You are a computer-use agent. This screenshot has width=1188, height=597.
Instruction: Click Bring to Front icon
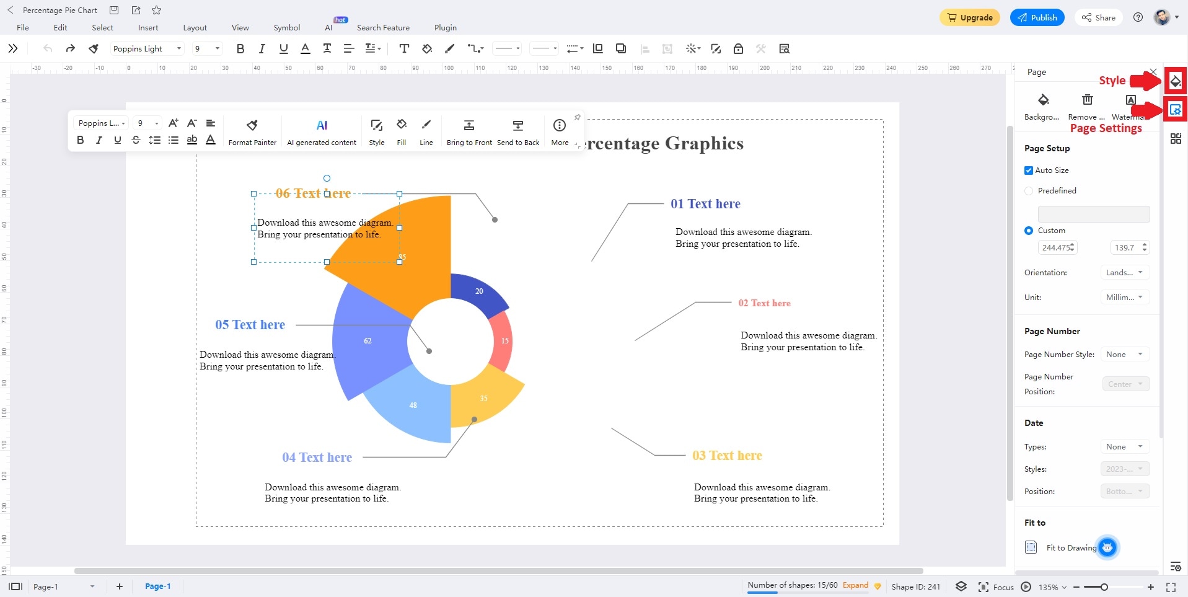pos(469,132)
